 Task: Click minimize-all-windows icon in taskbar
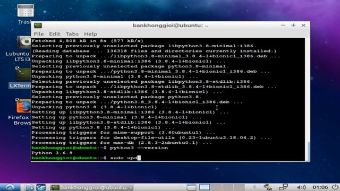pos(191,187)
